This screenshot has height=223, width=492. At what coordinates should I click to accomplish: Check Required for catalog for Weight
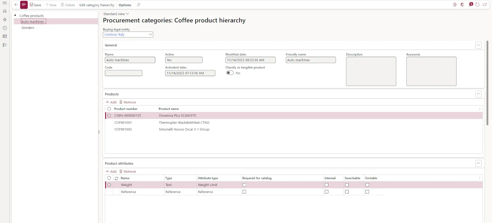click(x=244, y=185)
